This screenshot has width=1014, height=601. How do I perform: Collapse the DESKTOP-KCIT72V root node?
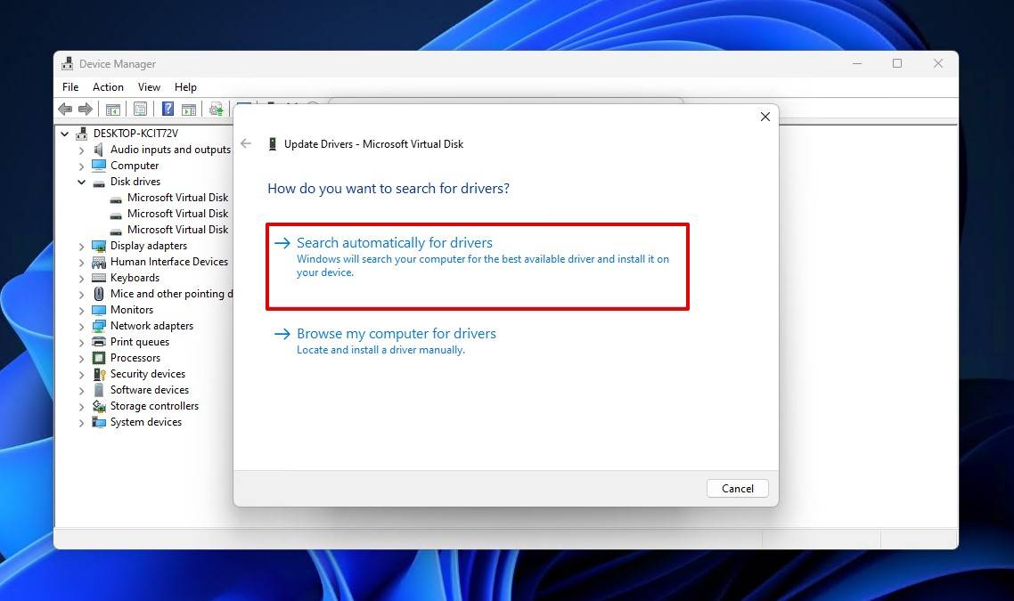(x=65, y=134)
